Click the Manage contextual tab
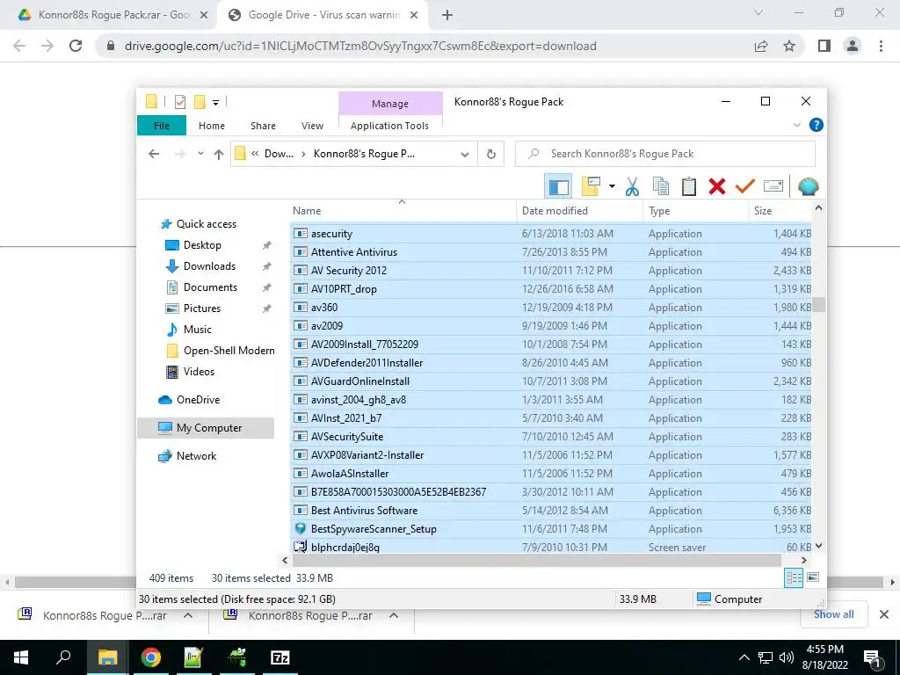The height and width of the screenshot is (675, 900). click(390, 104)
